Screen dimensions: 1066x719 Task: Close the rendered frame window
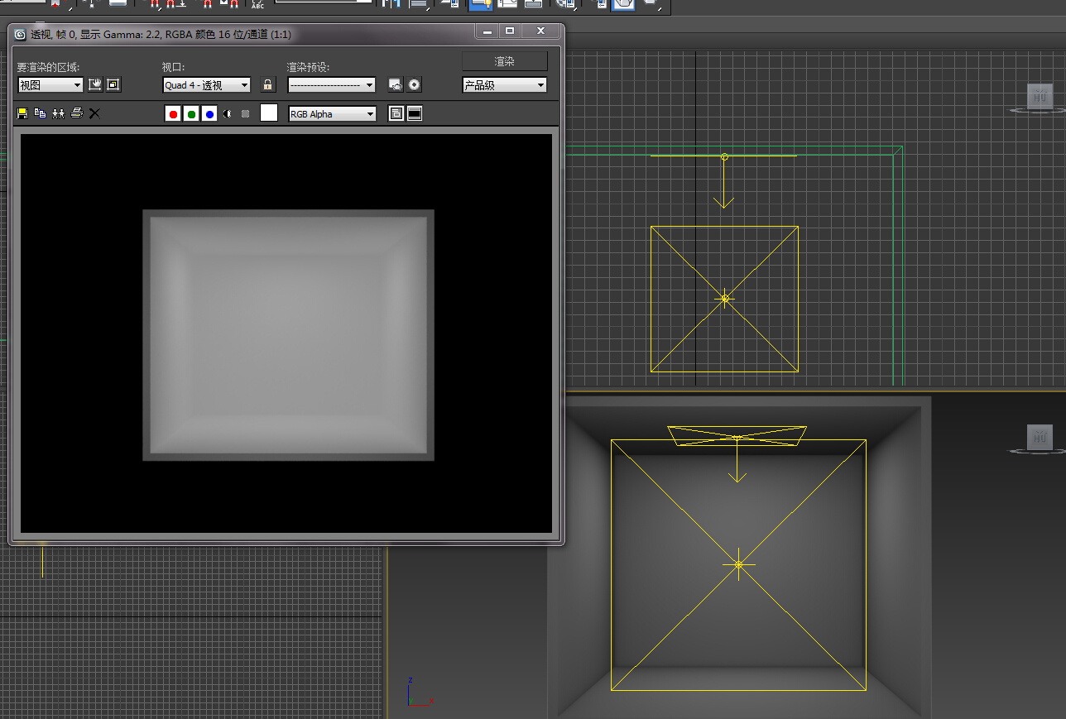click(540, 31)
